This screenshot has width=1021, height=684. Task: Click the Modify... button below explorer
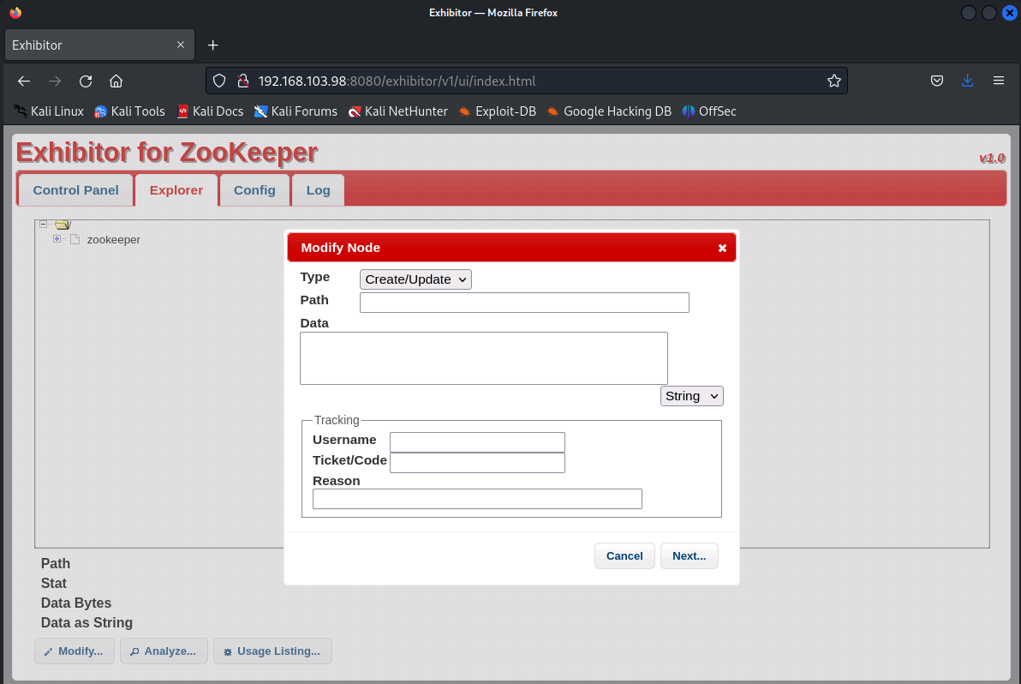click(x=75, y=651)
